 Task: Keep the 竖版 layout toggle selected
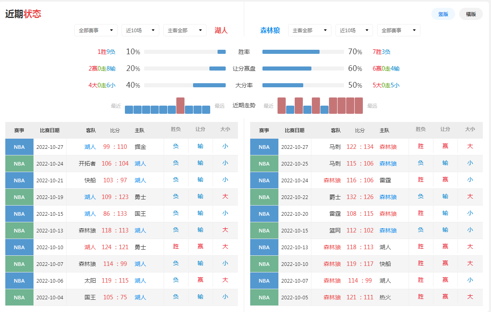pyautogui.click(x=443, y=13)
